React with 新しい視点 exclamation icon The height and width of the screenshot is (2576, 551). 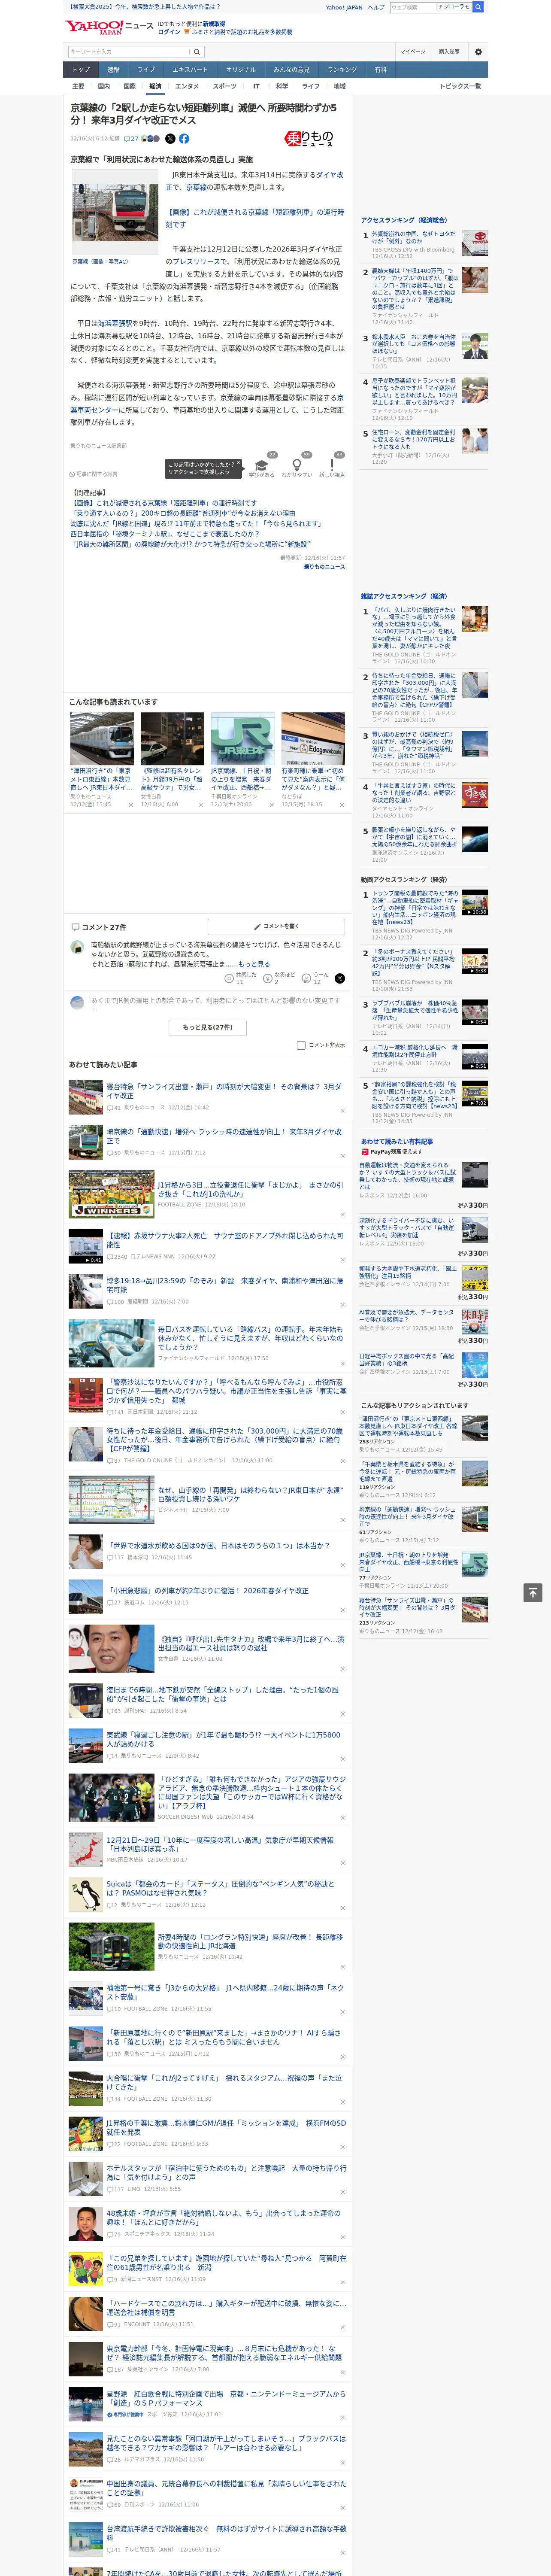(x=332, y=466)
